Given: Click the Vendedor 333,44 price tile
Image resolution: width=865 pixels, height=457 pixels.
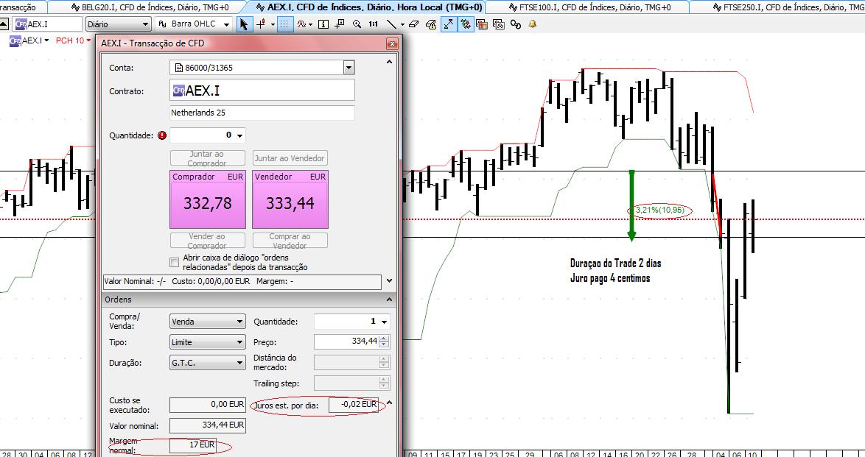Looking at the screenshot, I should pyautogui.click(x=290, y=199).
